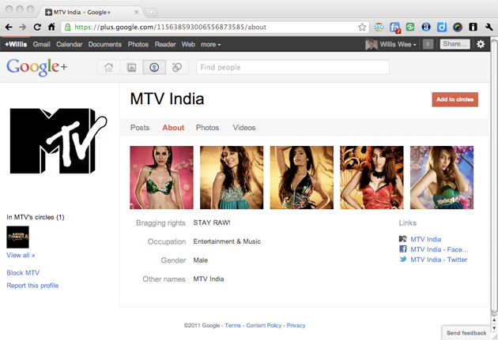The width and height of the screenshot is (498, 340).
Task: Open the Terms footer link
Action: click(233, 326)
